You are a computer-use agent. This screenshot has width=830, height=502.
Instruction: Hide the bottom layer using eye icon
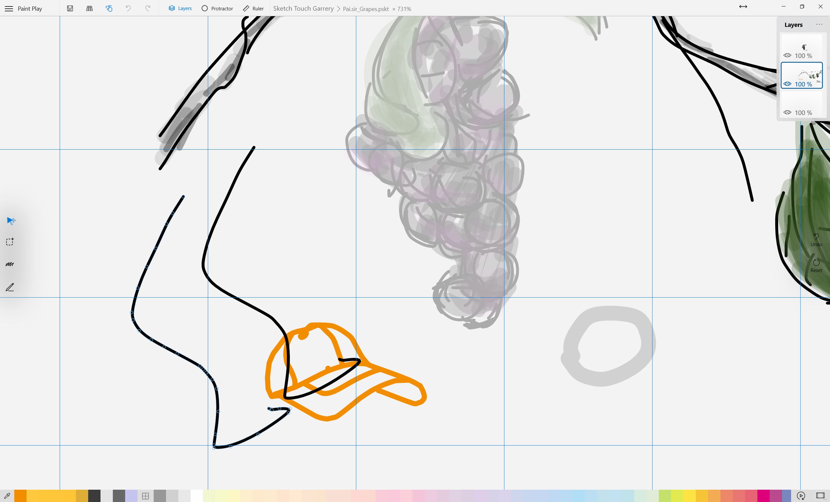(787, 112)
